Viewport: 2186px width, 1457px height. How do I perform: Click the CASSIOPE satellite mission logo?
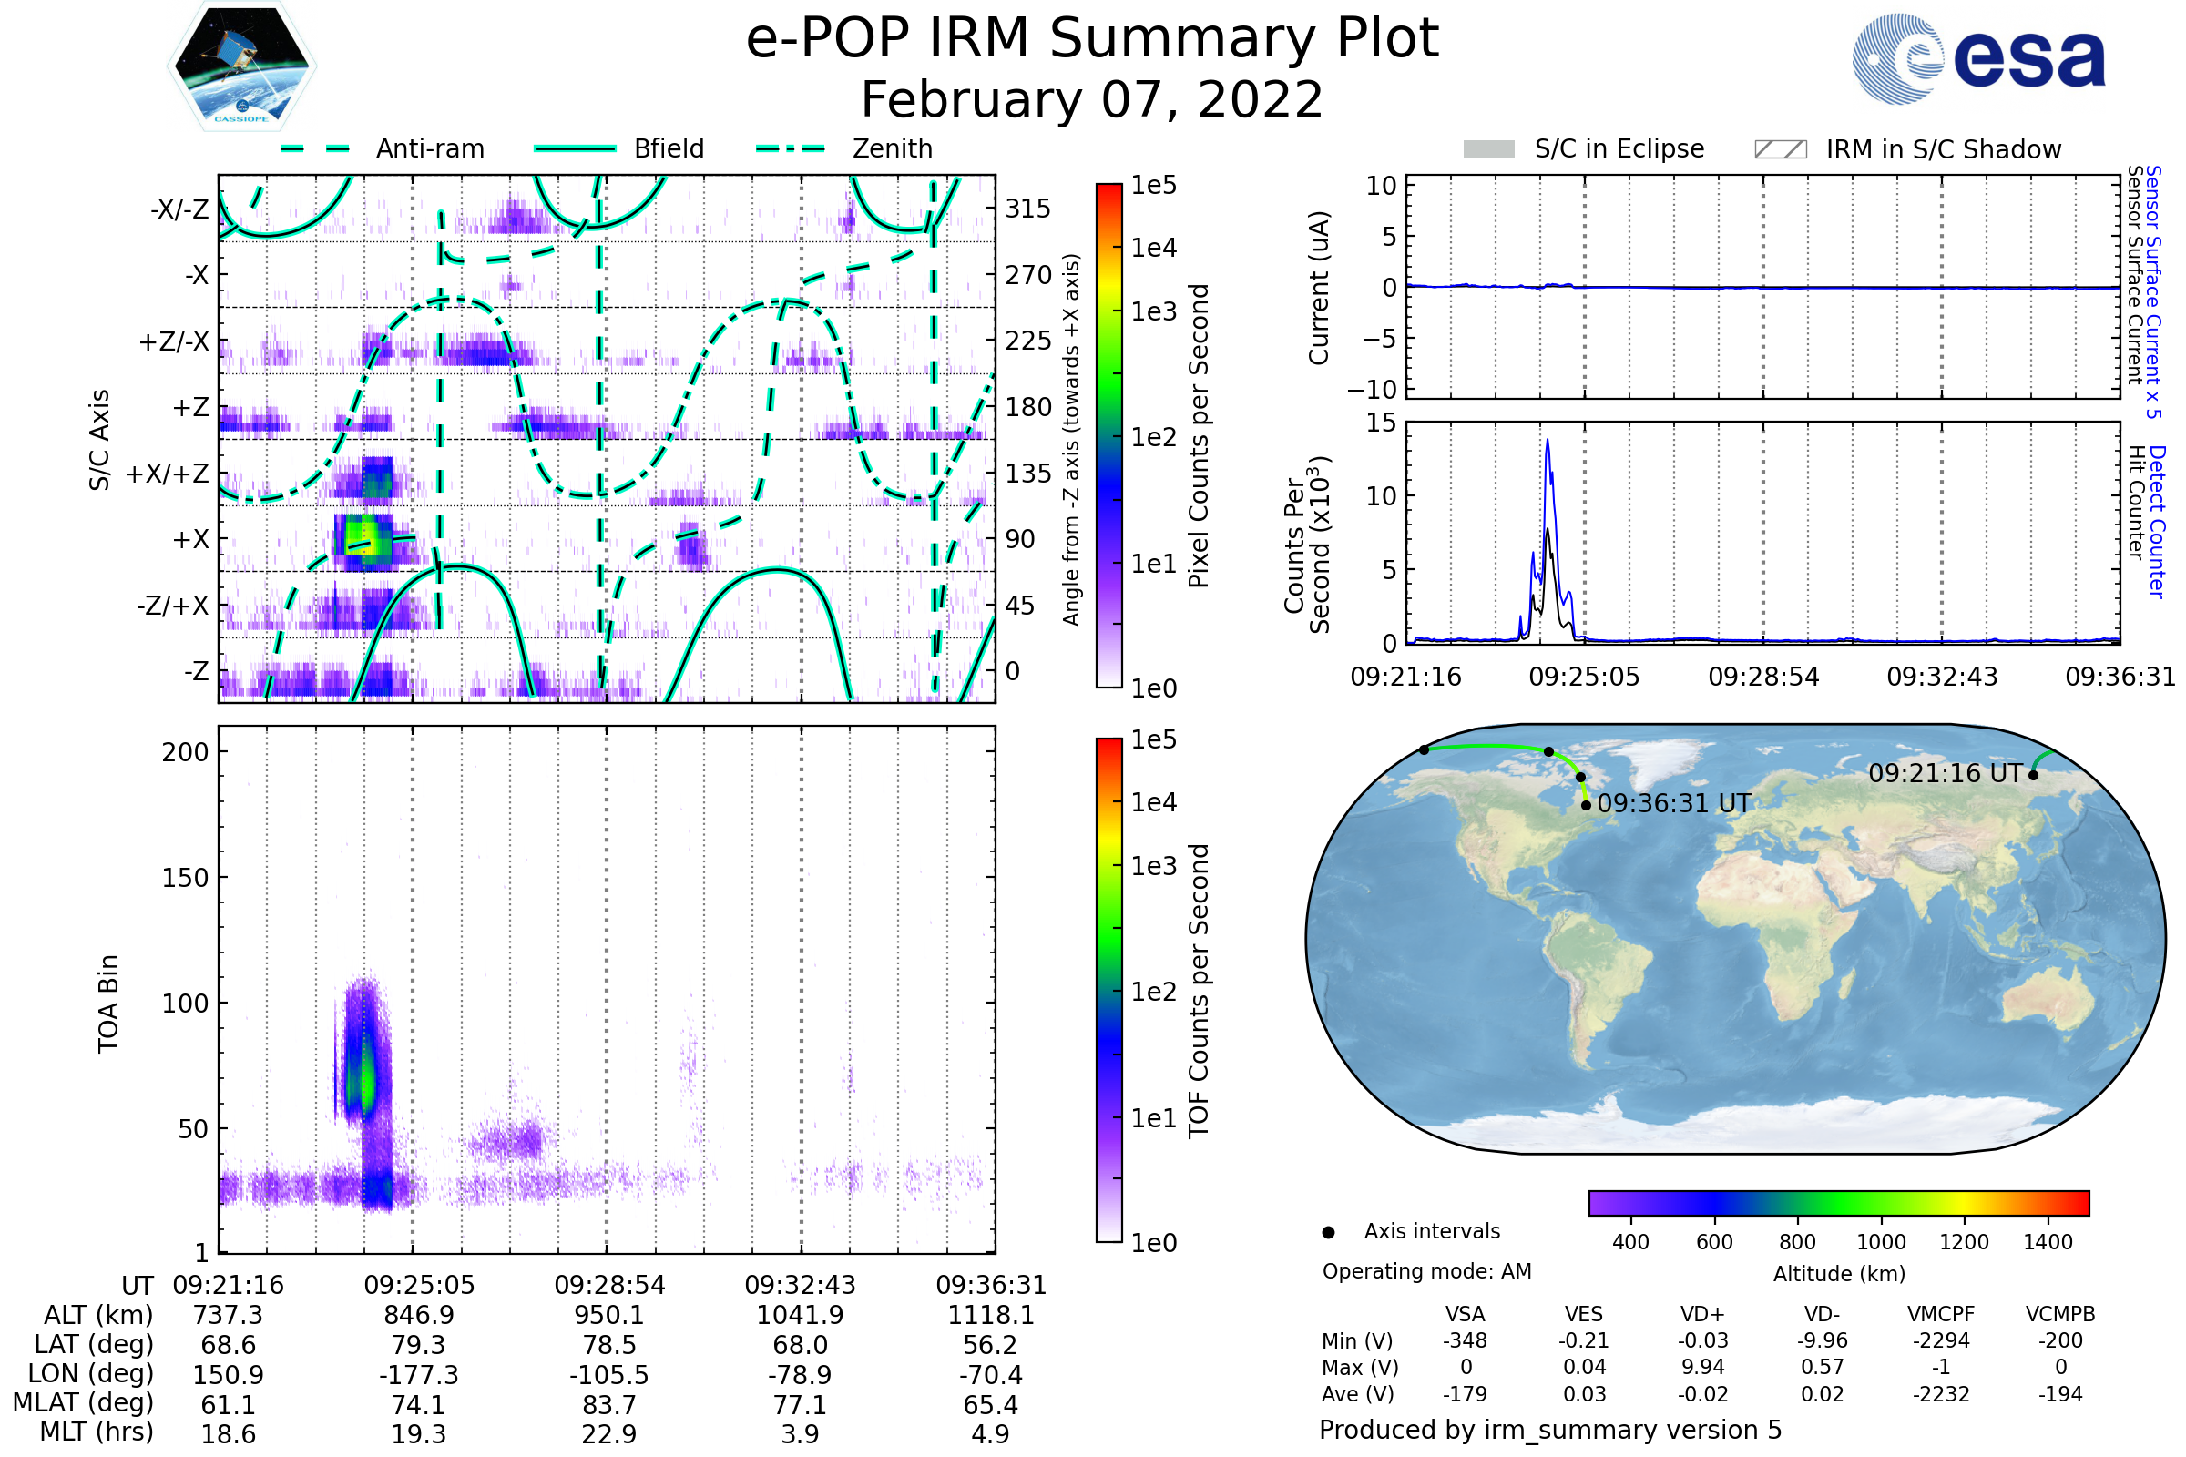tap(241, 66)
